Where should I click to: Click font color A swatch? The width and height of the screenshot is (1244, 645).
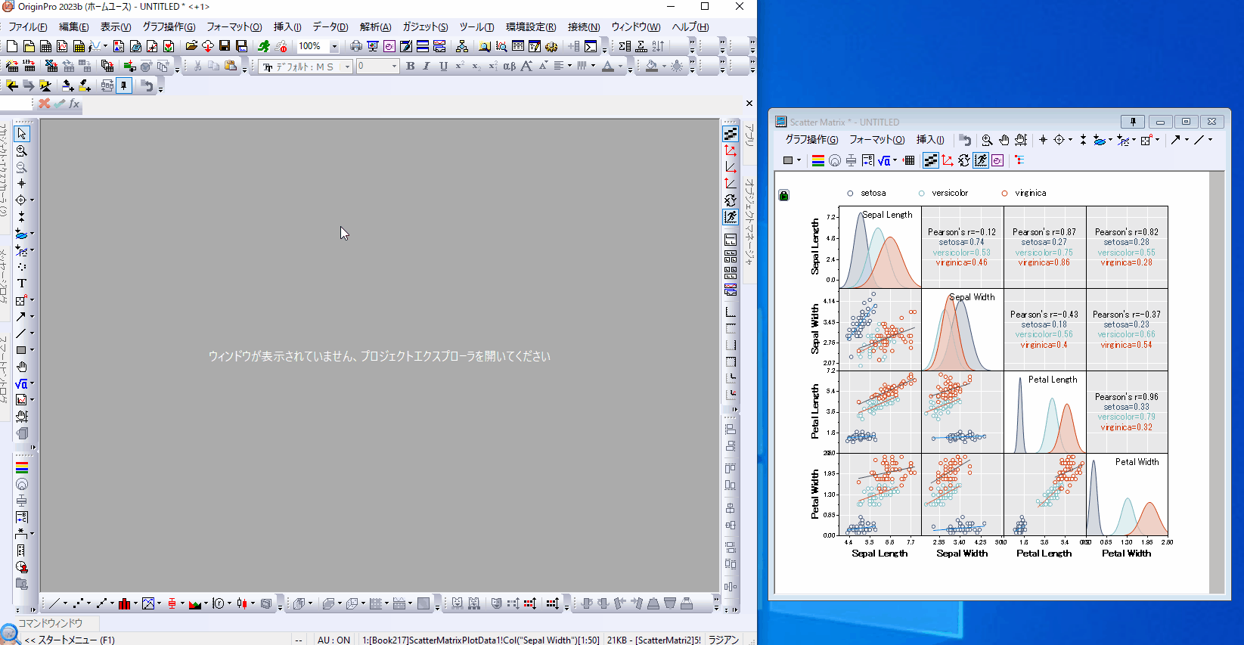608,67
